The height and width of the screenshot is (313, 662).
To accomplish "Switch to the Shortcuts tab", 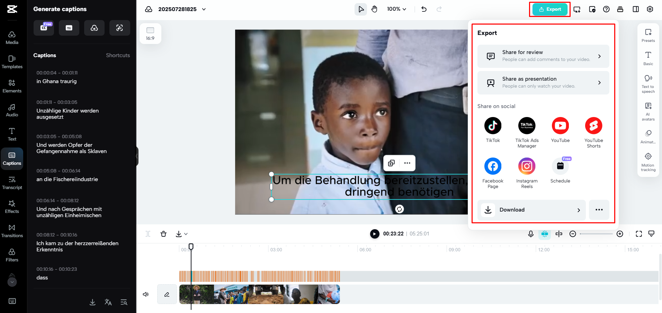I will pyautogui.click(x=118, y=55).
